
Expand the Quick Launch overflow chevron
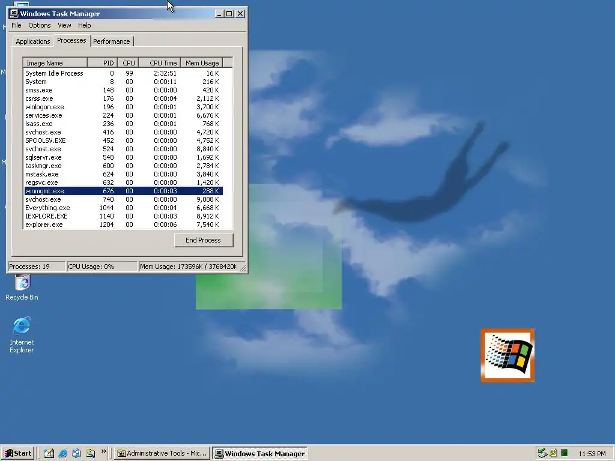pyautogui.click(x=103, y=451)
